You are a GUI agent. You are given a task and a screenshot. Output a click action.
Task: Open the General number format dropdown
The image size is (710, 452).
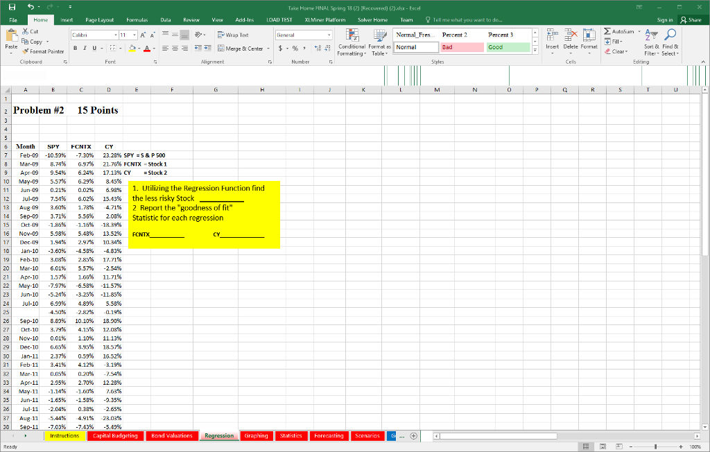coord(329,35)
